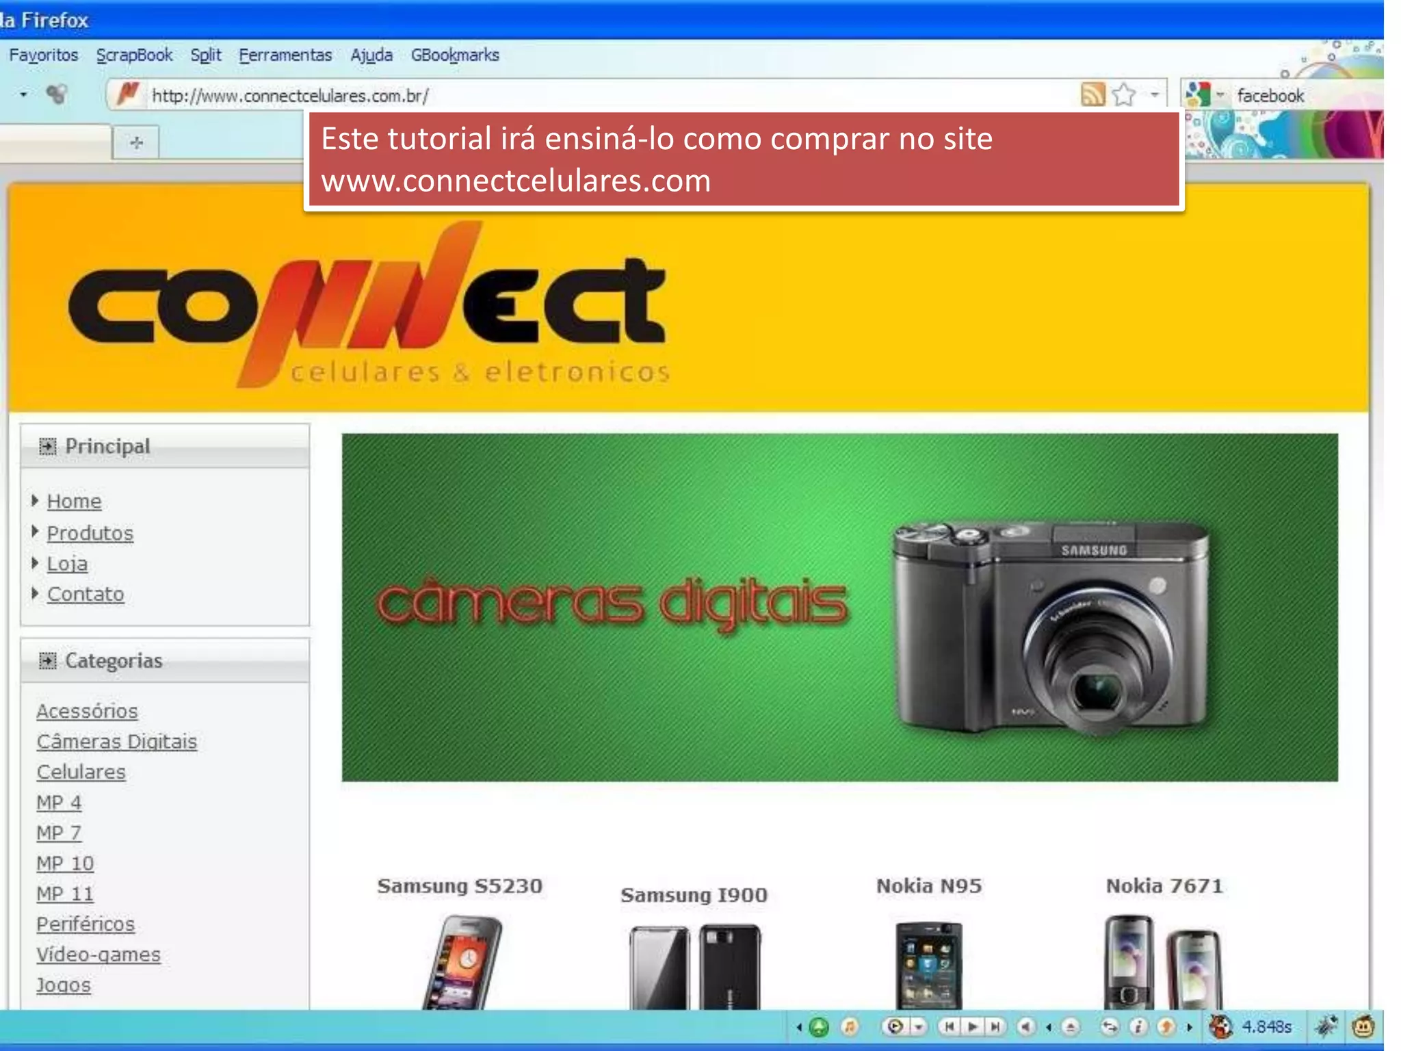This screenshot has height=1051, width=1401.
Task: Open the ScrapBook menu
Action: click(134, 55)
